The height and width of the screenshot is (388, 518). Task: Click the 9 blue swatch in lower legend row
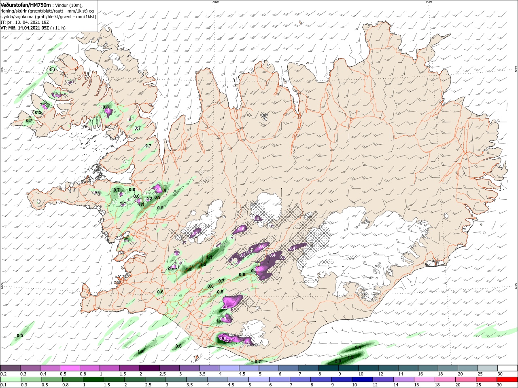pyautogui.click(x=342, y=380)
